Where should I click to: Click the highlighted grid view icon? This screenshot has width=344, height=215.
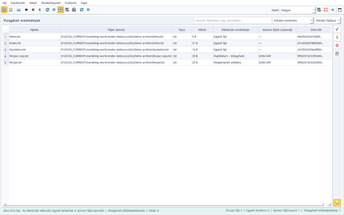pos(4,9)
